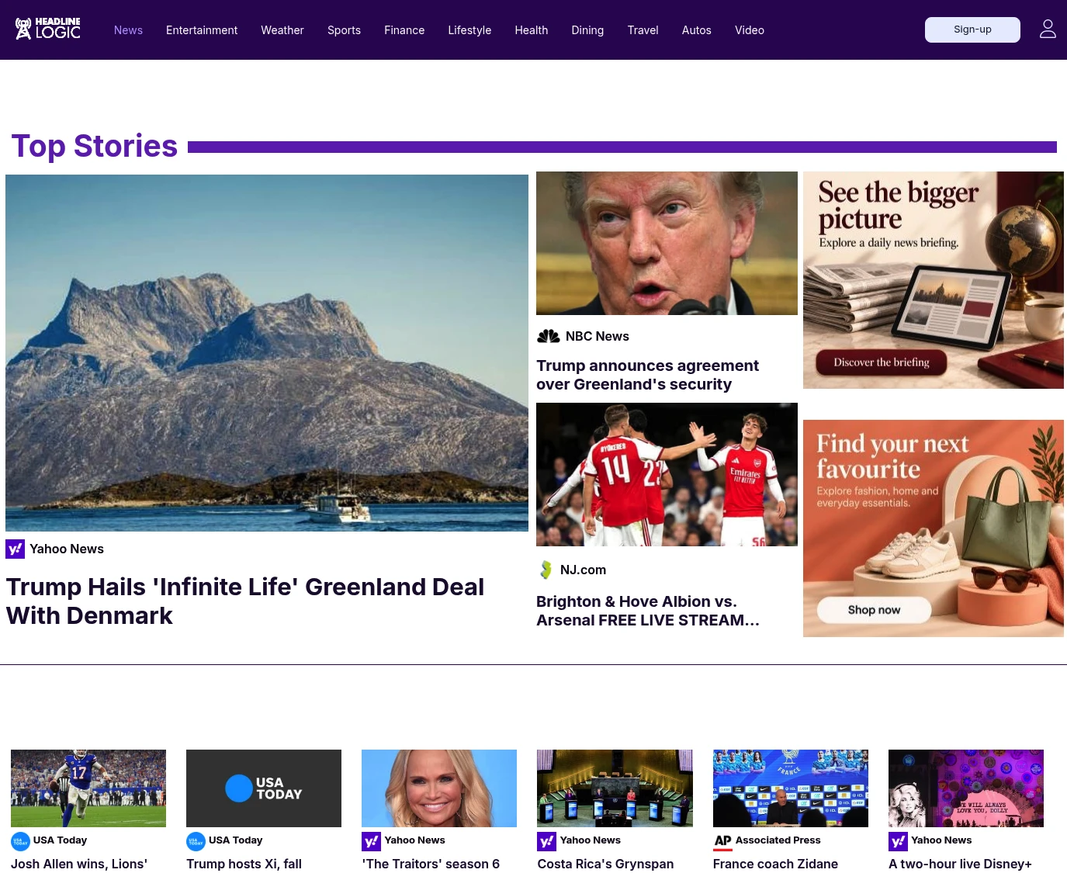1067x873 pixels.
Task: Click the NJ.com source icon
Action: pyautogui.click(x=546, y=570)
